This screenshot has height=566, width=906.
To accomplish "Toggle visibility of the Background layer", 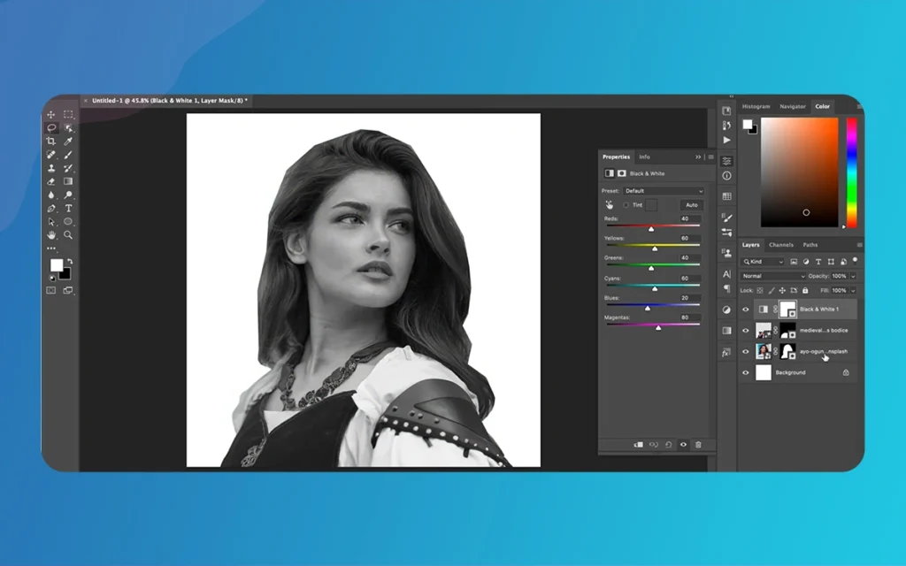I will coord(745,372).
